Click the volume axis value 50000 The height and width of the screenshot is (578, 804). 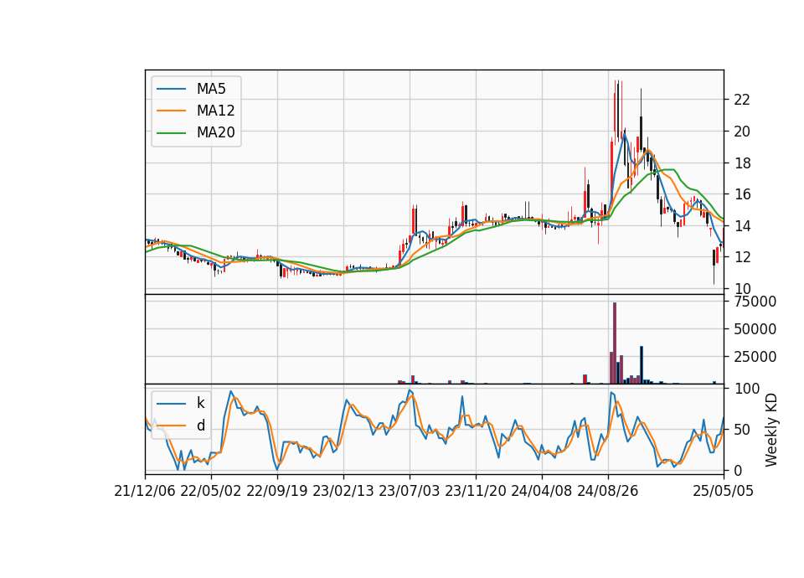[755, 329]
